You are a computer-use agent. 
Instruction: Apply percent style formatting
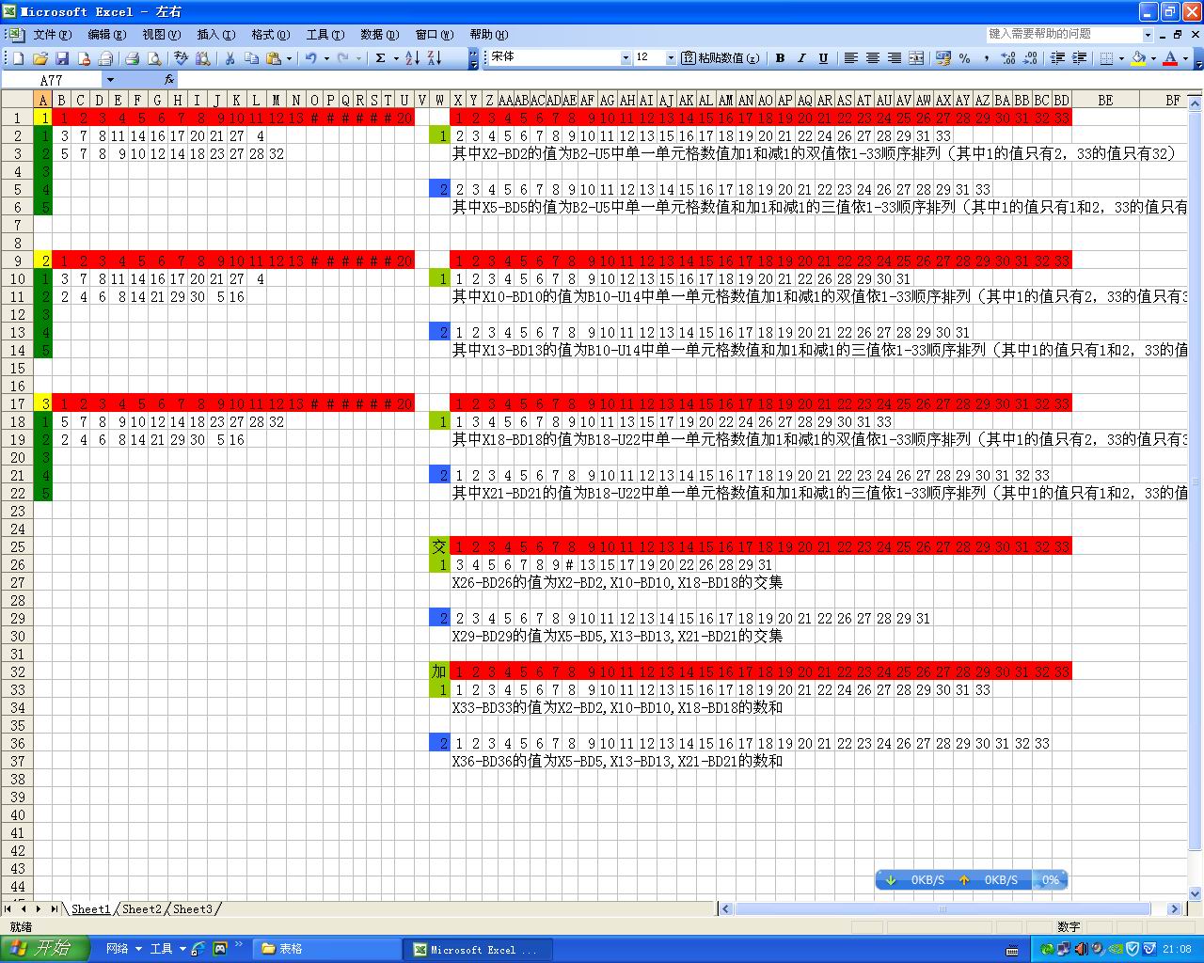[x=965, y=58]
